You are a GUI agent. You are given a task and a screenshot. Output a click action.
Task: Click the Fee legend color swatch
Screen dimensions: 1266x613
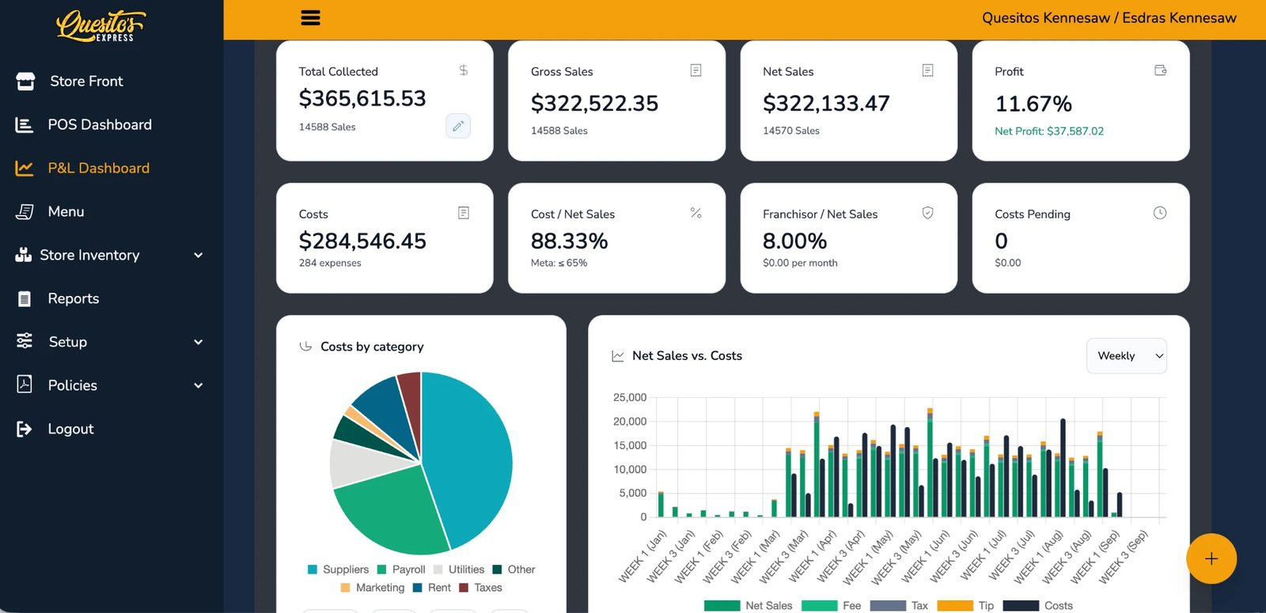pyautogui.click(x=819, y=605)
